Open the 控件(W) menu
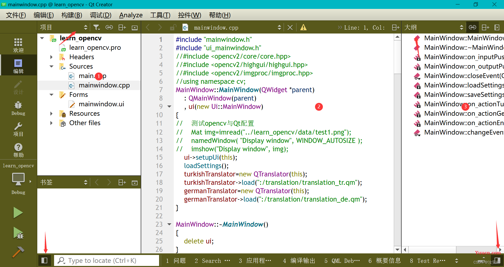The image size is (504, 267). (x=190, y=15)
